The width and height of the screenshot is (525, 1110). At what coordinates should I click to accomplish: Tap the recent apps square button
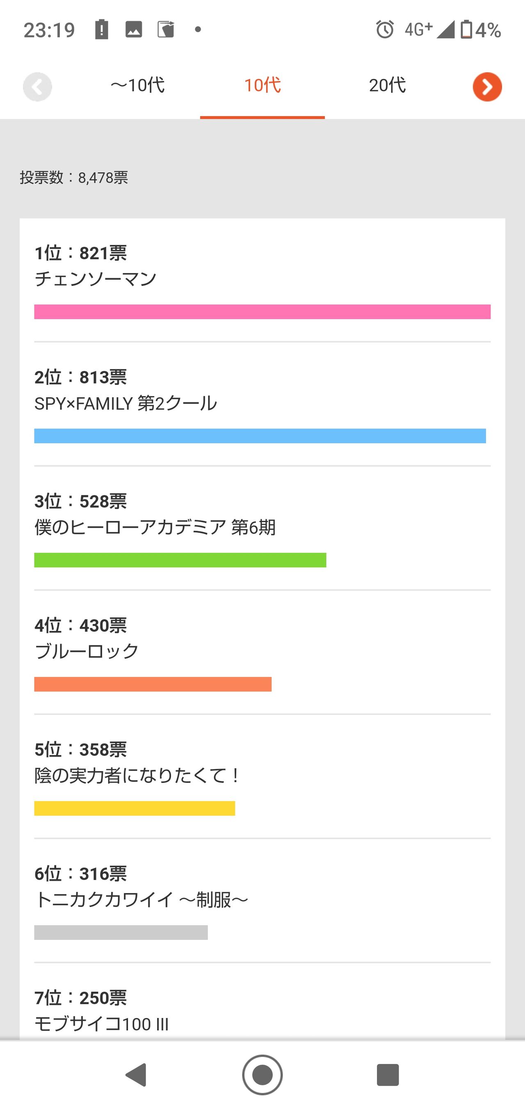[388, 1075]
